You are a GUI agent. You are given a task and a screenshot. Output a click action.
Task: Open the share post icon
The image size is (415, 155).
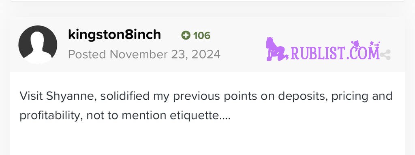click(x=385, y=55)
